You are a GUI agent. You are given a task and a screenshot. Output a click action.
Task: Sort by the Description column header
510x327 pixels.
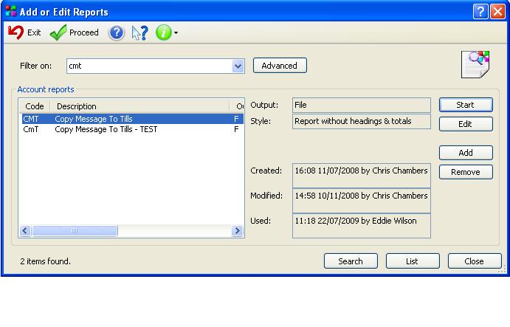click(140, 106)
